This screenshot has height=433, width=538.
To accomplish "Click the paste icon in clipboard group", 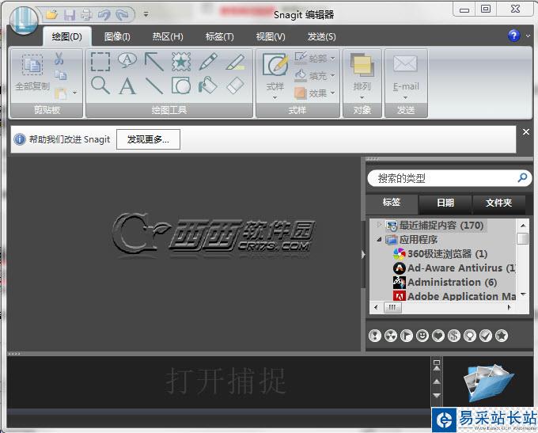I will [x=61, y=93].
